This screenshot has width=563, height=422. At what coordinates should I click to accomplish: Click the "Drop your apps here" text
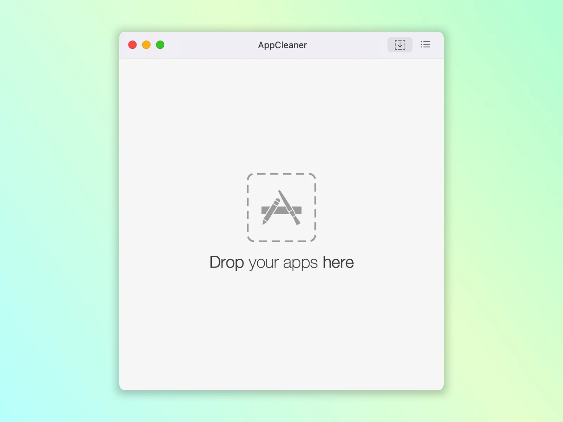[x=281, y=263]
